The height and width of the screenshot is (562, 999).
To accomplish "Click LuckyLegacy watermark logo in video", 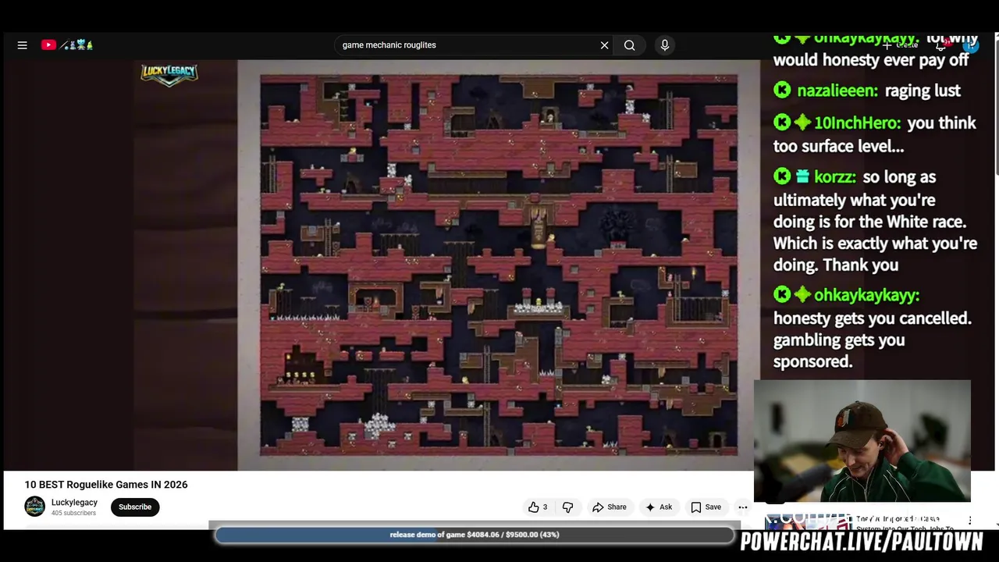I will (x=169, y=74).
